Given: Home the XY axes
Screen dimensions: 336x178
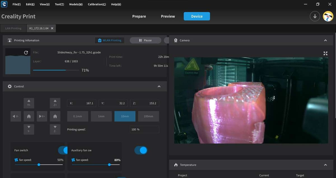Looking at the screenshot, I should [x=29, y=116].
